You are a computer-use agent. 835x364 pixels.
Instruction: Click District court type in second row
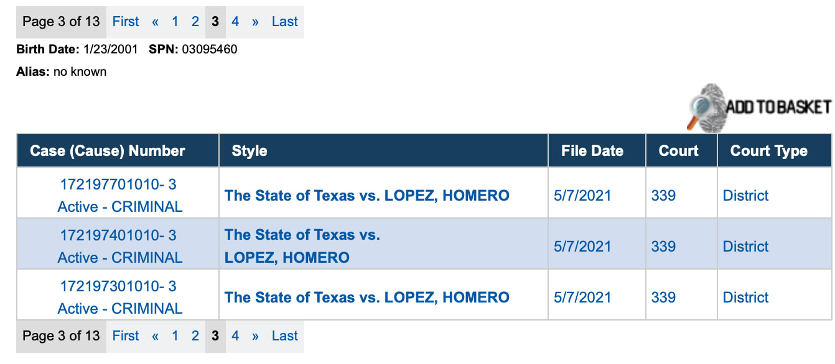tap(745, 247)
